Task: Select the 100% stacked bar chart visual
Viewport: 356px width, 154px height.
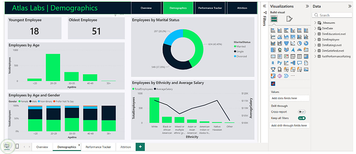Action: (299, 30)
